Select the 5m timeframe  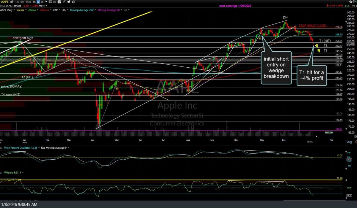(x=22, y=2)
